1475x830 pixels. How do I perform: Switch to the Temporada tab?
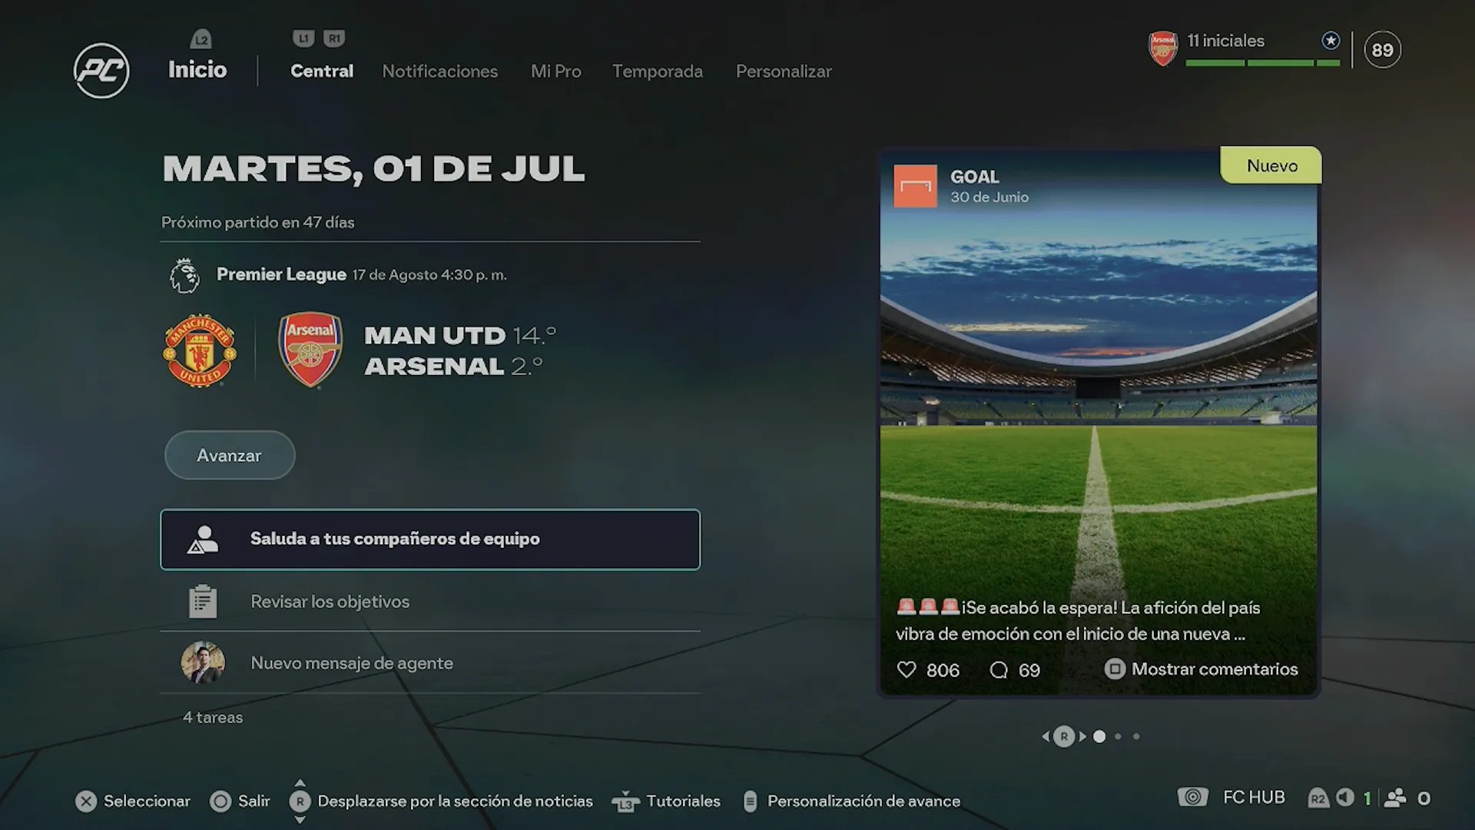658,71
